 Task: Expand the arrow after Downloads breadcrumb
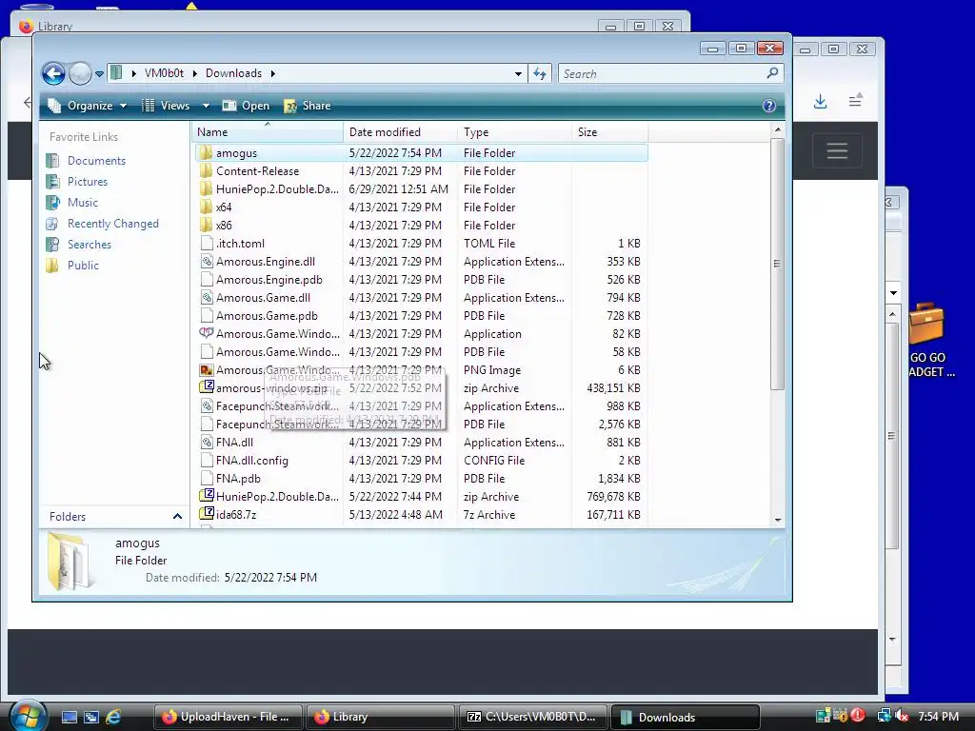point(272,73)
